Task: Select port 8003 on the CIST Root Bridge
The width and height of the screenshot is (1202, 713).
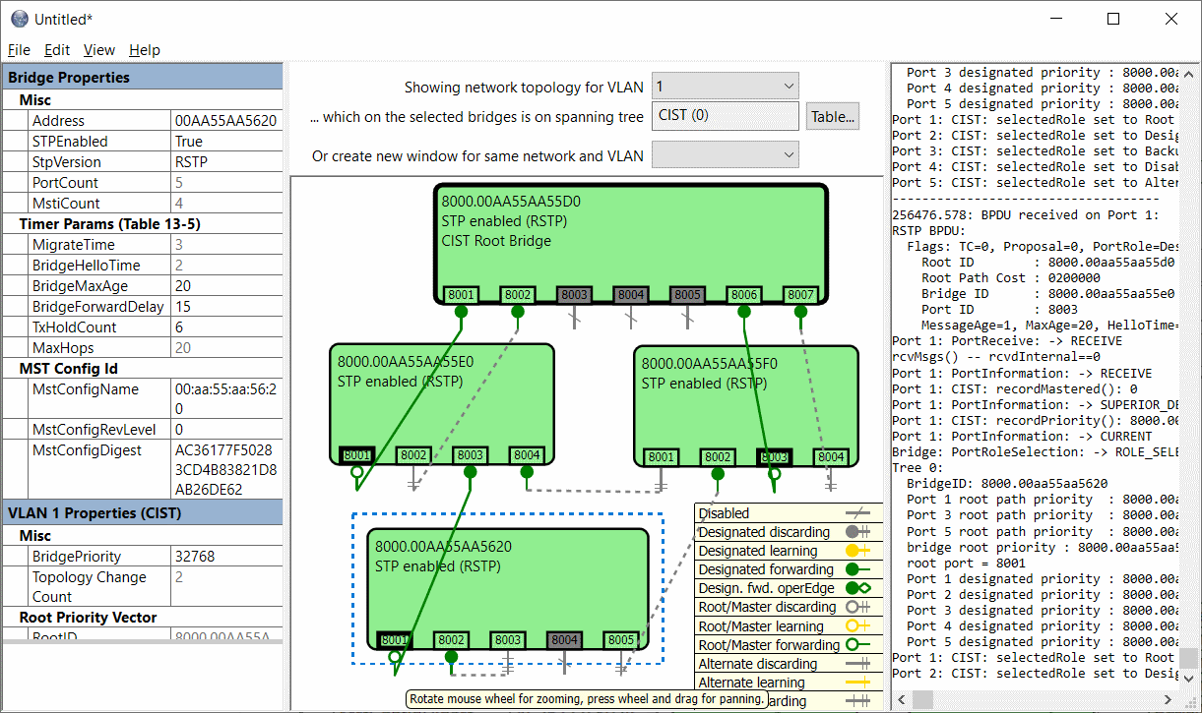Action: 574,294
